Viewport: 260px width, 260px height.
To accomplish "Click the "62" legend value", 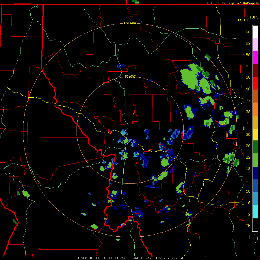I will (x=248, y=43).
